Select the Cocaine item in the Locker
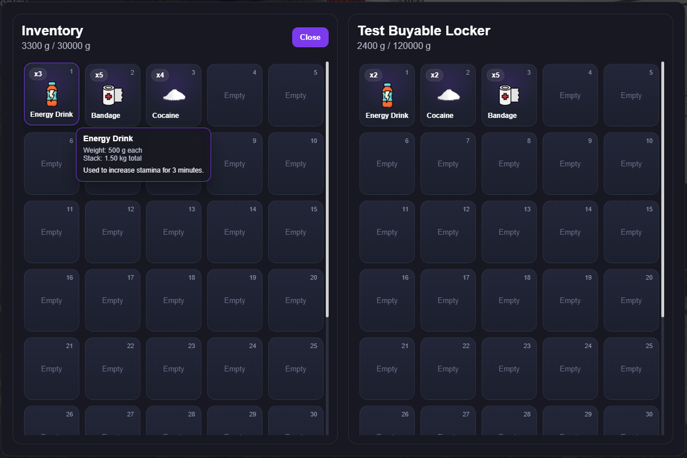687x458 pixels. tap(448, 95)
